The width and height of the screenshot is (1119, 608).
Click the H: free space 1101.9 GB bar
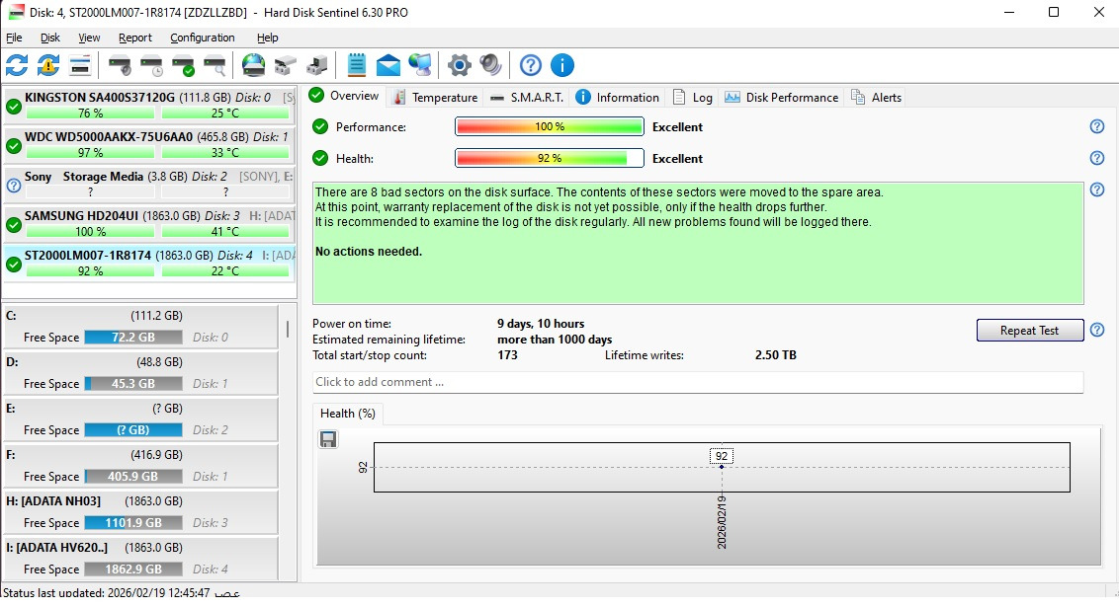pos(133,522)
